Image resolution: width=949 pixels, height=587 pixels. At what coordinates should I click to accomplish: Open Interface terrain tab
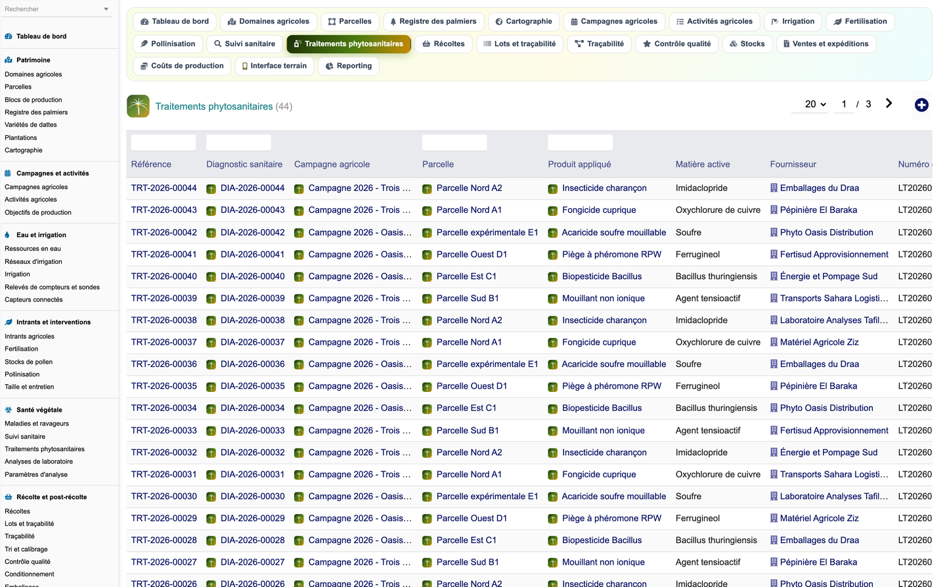pyautogui.click(x=275, y=66)
